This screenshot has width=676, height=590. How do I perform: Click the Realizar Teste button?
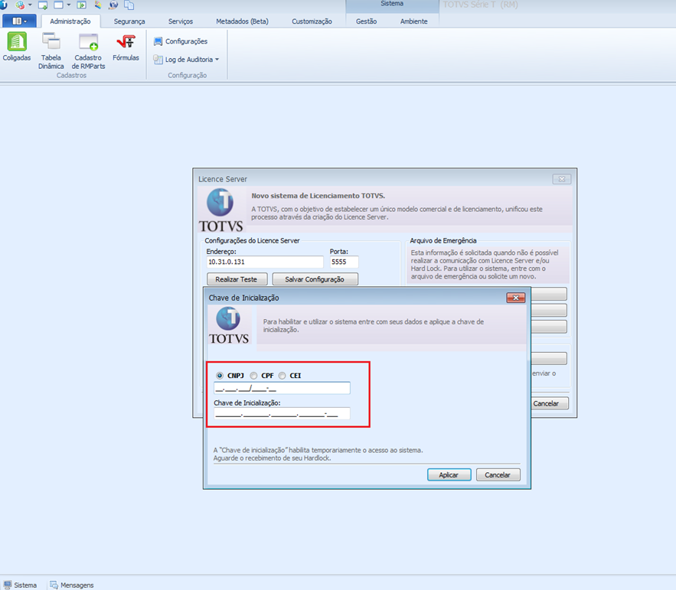point(237,279)
